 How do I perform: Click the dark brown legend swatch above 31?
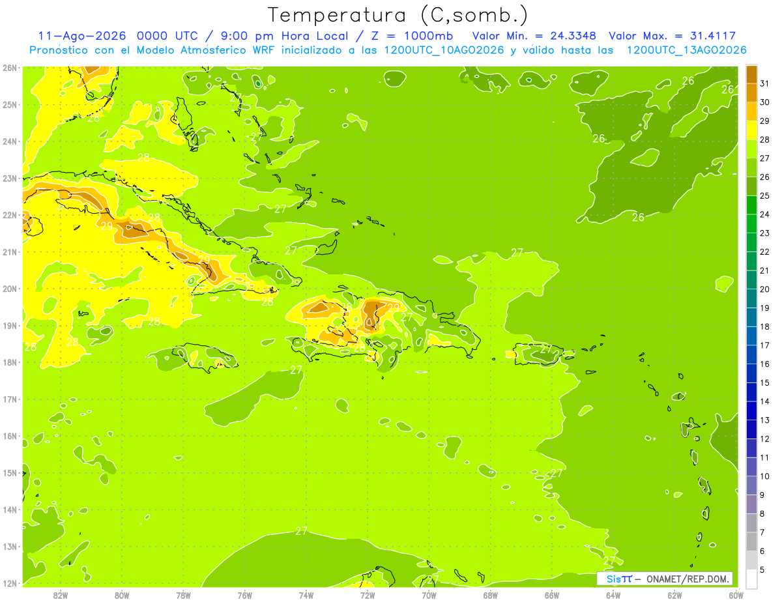point(751,74)
